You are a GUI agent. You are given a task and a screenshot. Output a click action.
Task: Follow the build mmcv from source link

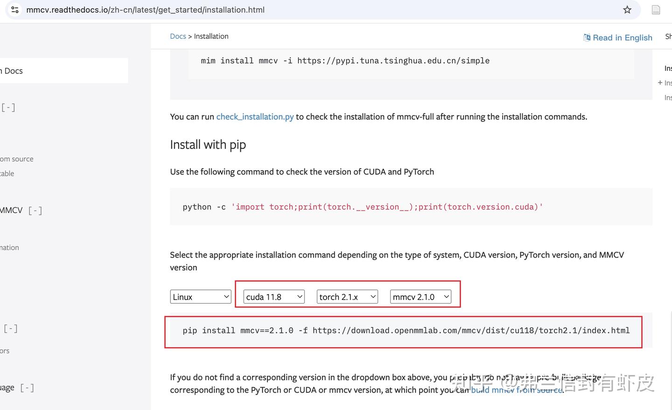pyautogui.click(x=516, y=389)
